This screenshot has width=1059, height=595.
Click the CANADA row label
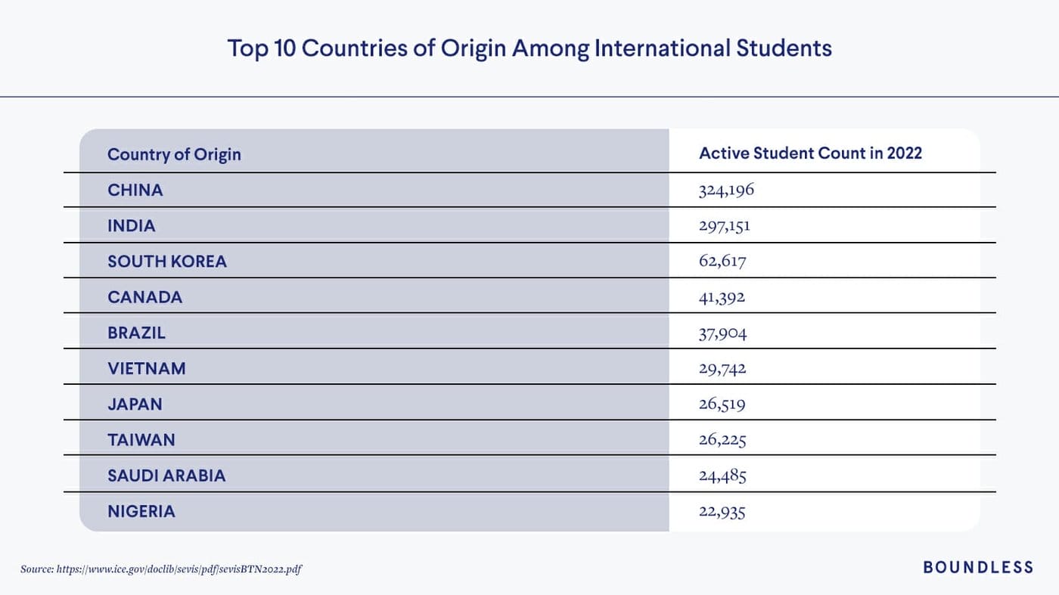click(x=145, y=297)
